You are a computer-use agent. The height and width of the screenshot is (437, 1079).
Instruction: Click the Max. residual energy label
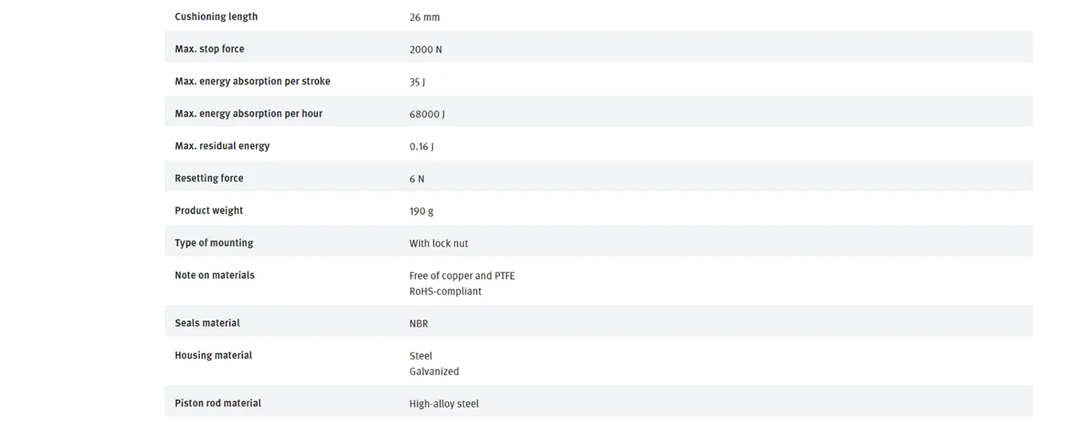click(x=222, y=146)
